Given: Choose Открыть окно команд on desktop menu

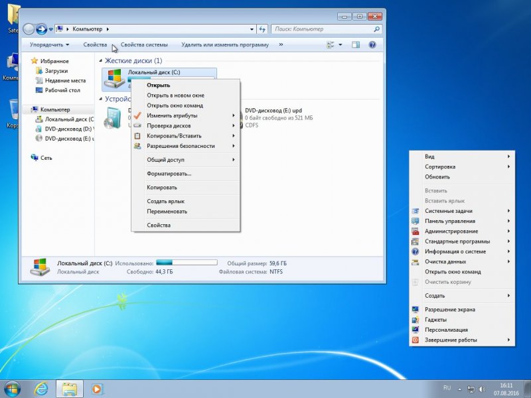Looking at the screenshot, I should [x=462, y=272].
